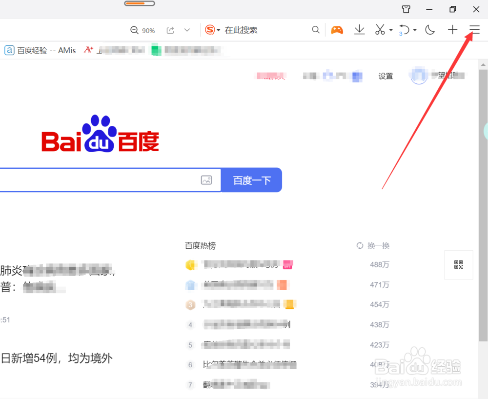
Task: Click the scissors screenshot tool icon
Action: pos(380,30)
